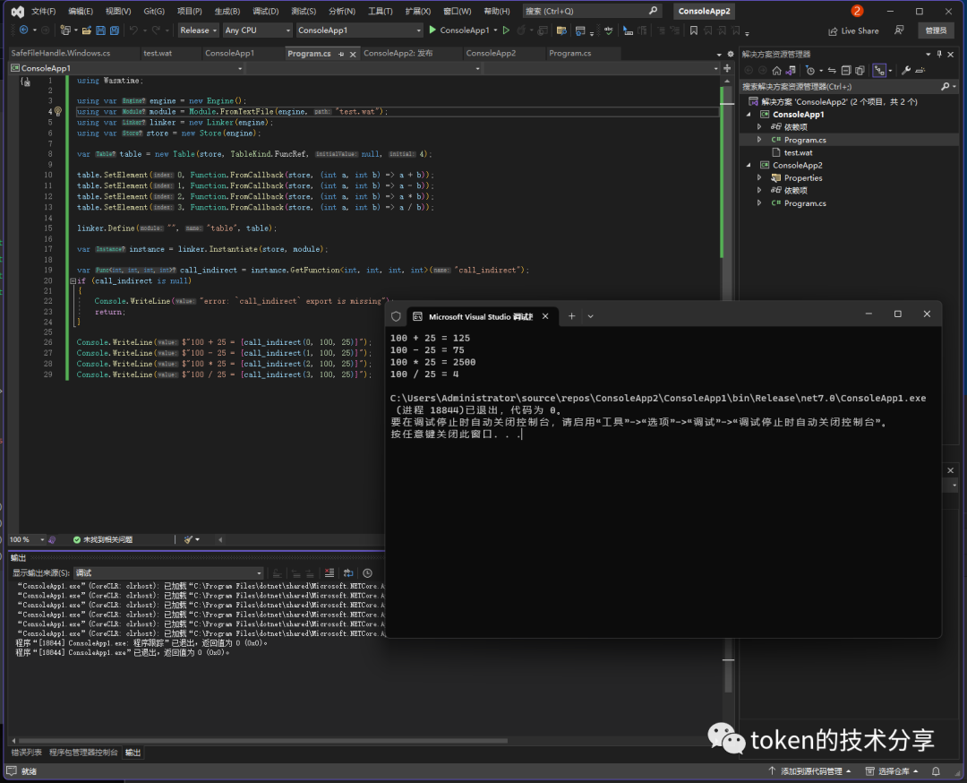Switch to the test.wat editor tab

click(x=158, y=54)
